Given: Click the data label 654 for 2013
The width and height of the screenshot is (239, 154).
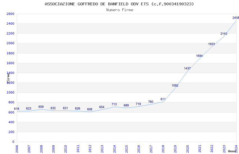Looking at the screenshot, I should (102, 107).
